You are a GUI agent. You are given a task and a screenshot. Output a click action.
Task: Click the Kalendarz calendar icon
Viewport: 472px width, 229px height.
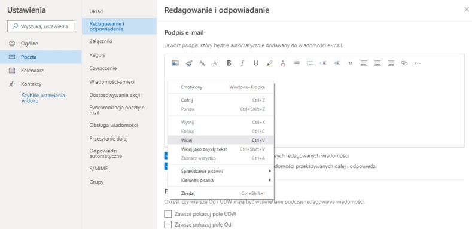coord(12,71)
